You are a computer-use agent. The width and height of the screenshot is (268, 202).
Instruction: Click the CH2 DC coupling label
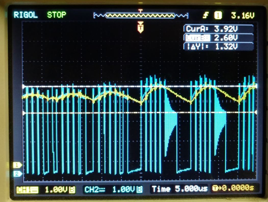pos(95,190)
